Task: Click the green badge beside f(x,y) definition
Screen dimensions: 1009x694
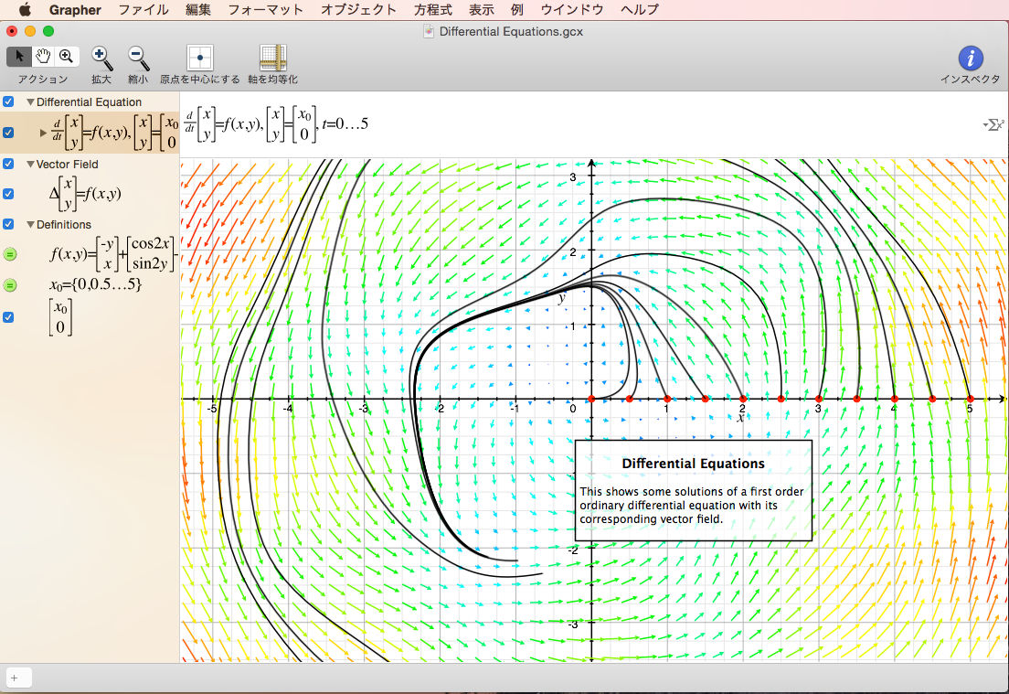Action: click(10, 254)
